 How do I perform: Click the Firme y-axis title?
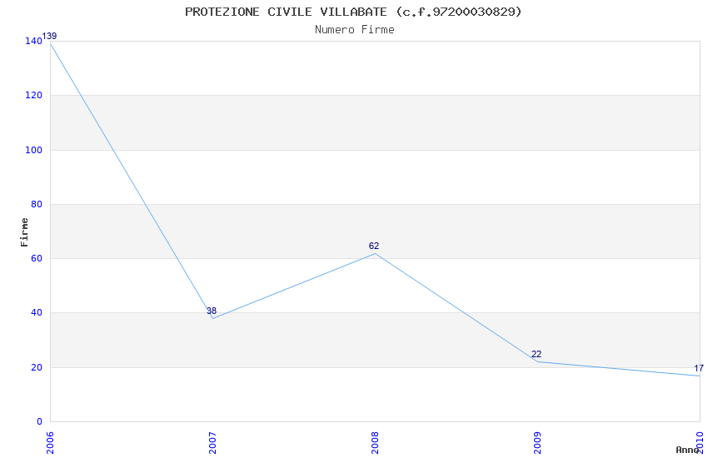24,231
